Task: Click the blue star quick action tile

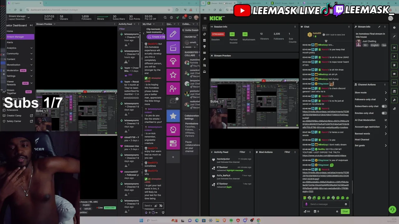Action: click(173, 116)
